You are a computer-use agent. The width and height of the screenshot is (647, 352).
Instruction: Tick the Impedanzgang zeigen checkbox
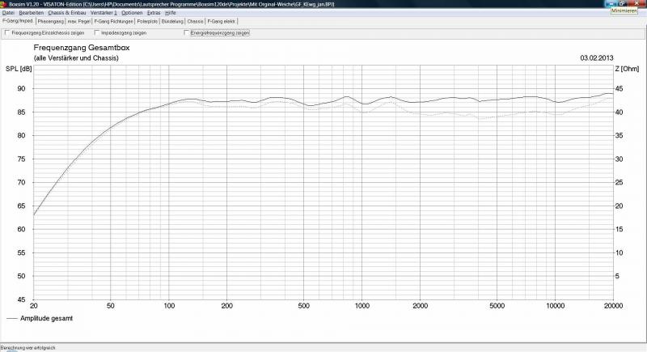pos(96,33)
